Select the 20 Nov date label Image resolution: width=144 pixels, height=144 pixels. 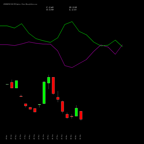(x=34, y=137)
